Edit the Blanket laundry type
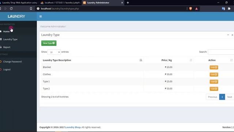The width and height of the screenshot is (234, 132). 214,67
